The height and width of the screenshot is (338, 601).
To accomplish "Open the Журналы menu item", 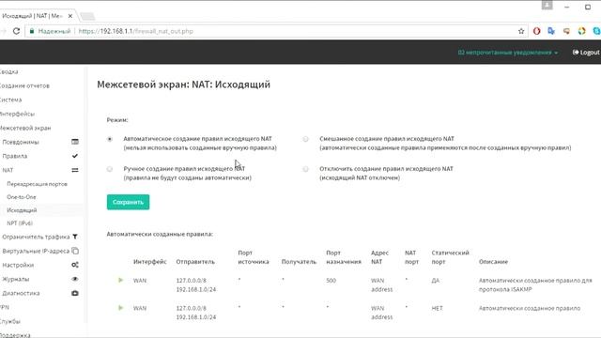I will (x=16, y=279).
